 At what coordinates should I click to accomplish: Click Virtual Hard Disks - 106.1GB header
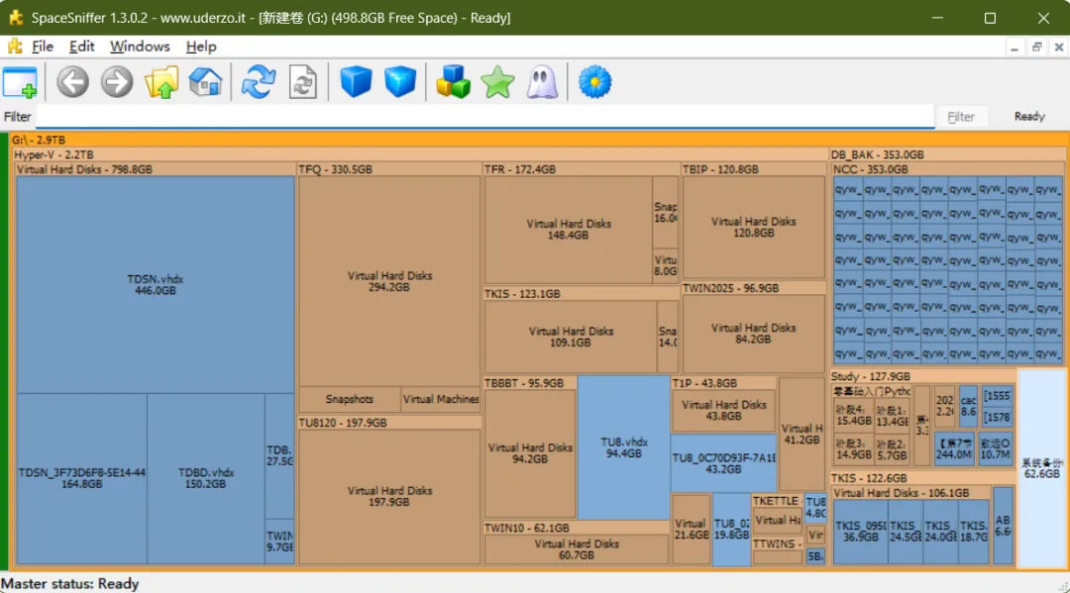(x=911, y=493)
